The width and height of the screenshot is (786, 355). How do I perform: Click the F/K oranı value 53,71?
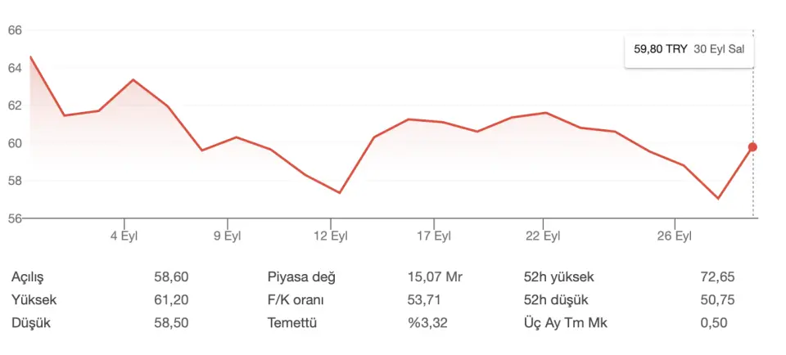coord(424,300)
